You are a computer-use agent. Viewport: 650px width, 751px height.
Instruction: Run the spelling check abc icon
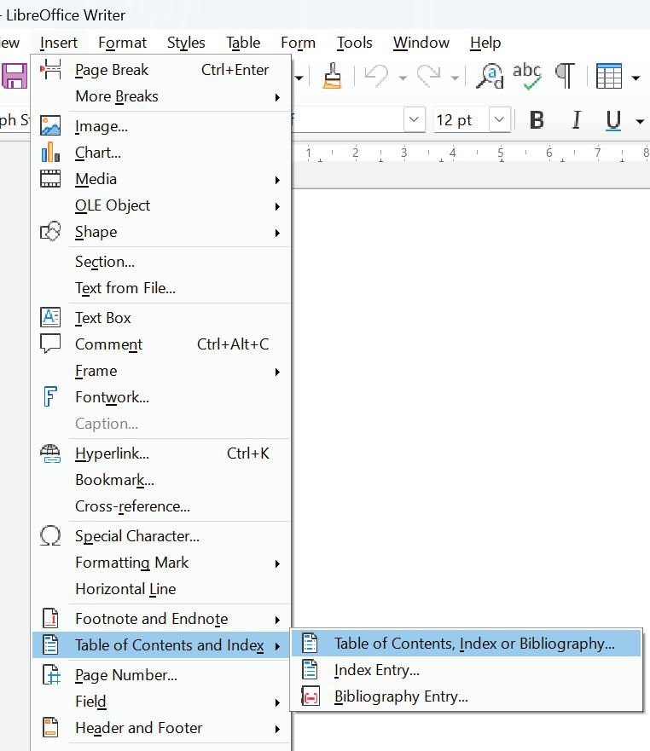click(527, 76)
